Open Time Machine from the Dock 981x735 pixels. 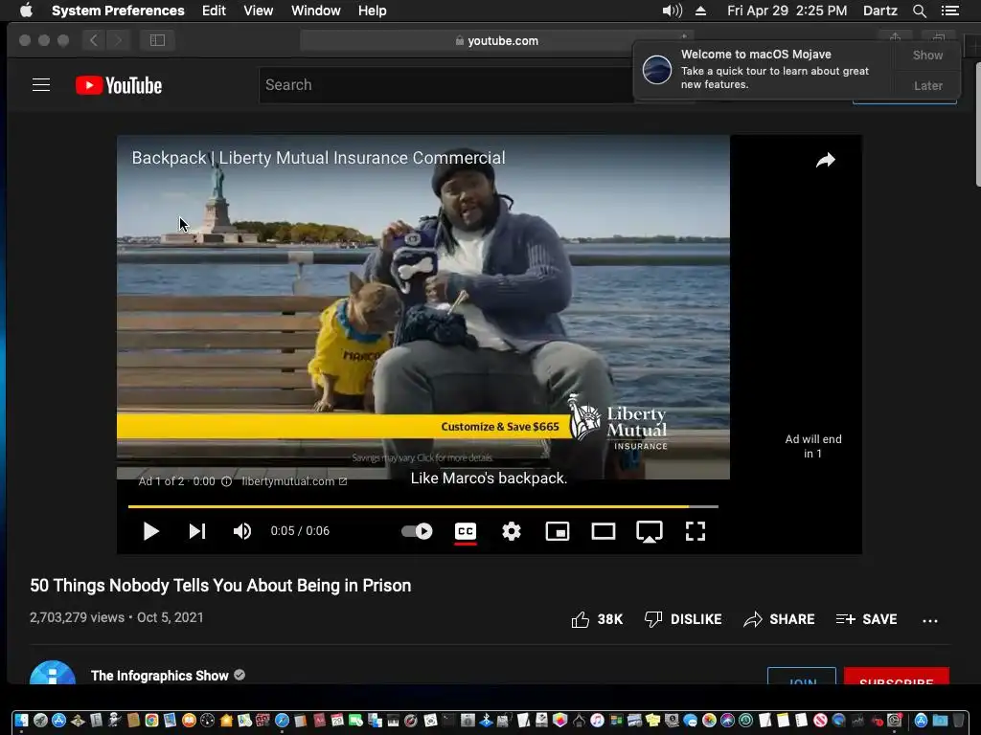(x=745, y=720)
